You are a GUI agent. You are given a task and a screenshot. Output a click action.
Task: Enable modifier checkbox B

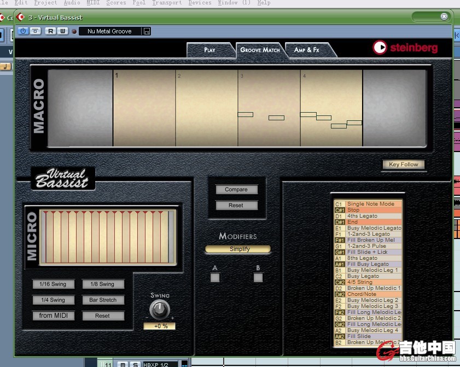(x=258, y=277)
